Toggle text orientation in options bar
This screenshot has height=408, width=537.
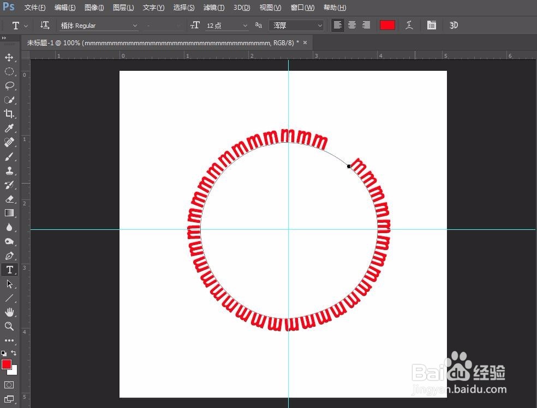click(45, 25)
